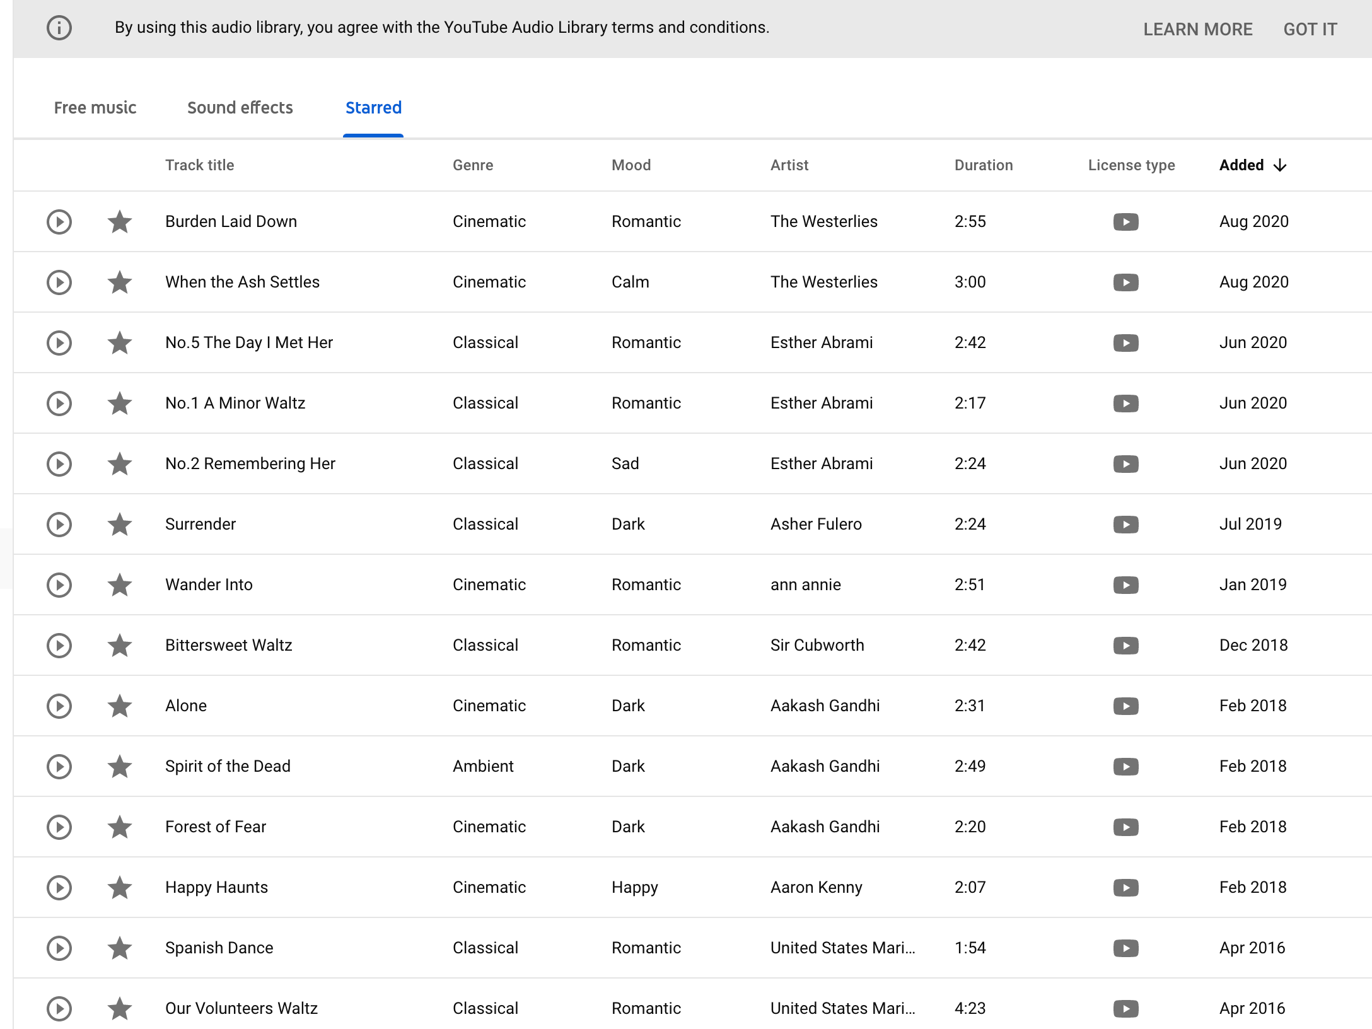Toggle star on Our Volunteers Waltz
The width and height of the screenshot is (1372, 1029).
120,1008
